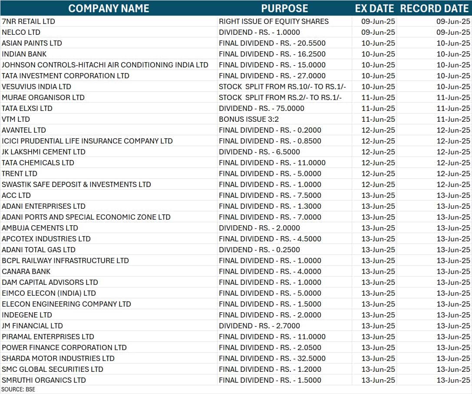Click the RECORD DATE column header
This screenshot has width=472, height=394.
(x=434, y=8)
